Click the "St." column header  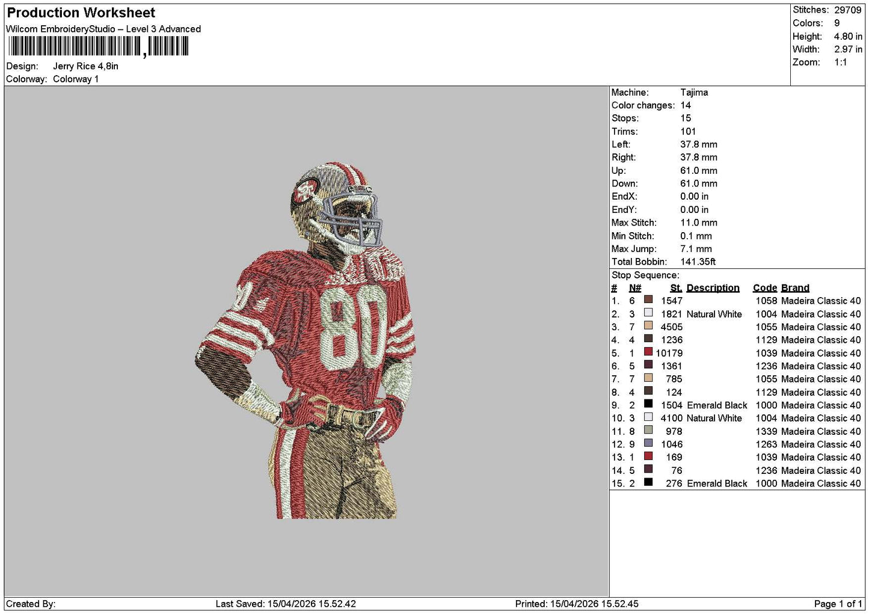point(676,288)
